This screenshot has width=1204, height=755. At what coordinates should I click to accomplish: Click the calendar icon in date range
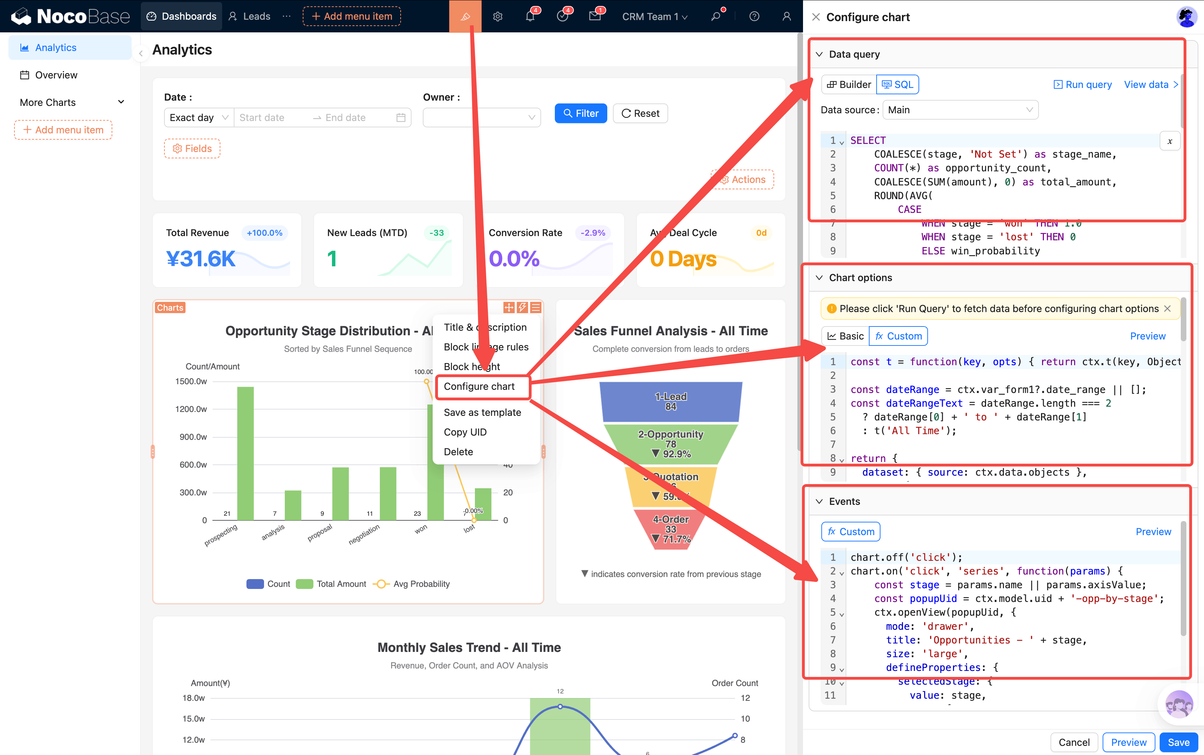coord(401,118)
